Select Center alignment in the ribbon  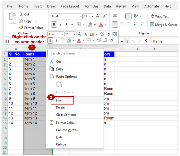[x=122, y=24]
